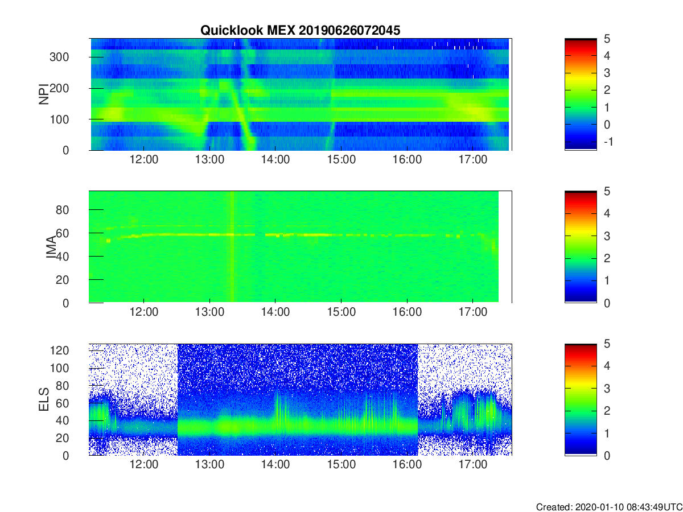Select the IMA y-axis label

(x=51, y=247)
